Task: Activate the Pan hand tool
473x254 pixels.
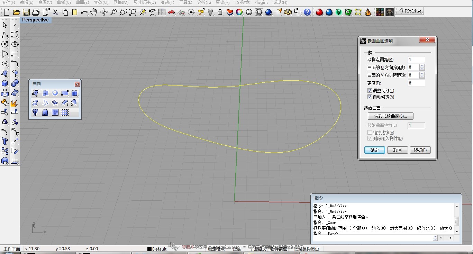Action: [94, 12]
